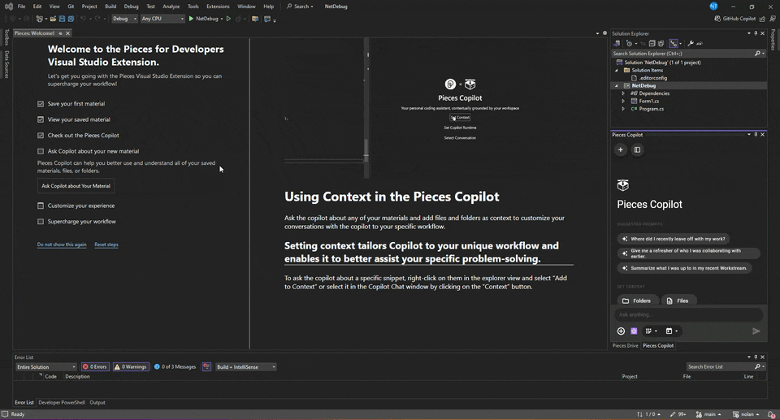Expand the Dependencies node
Screen dimensions: 780x420
(623, 93)
